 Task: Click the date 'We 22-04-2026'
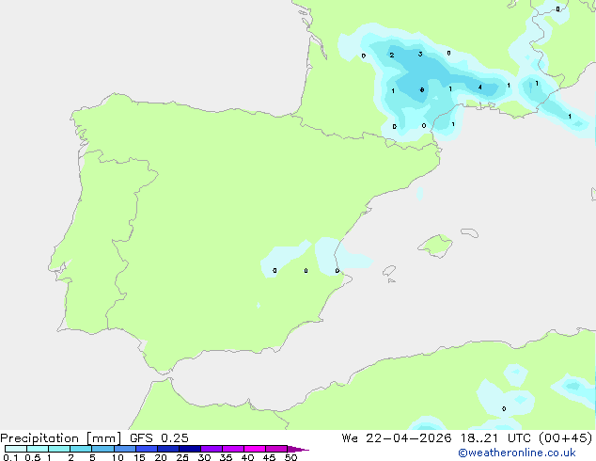(x=397, y=438)
